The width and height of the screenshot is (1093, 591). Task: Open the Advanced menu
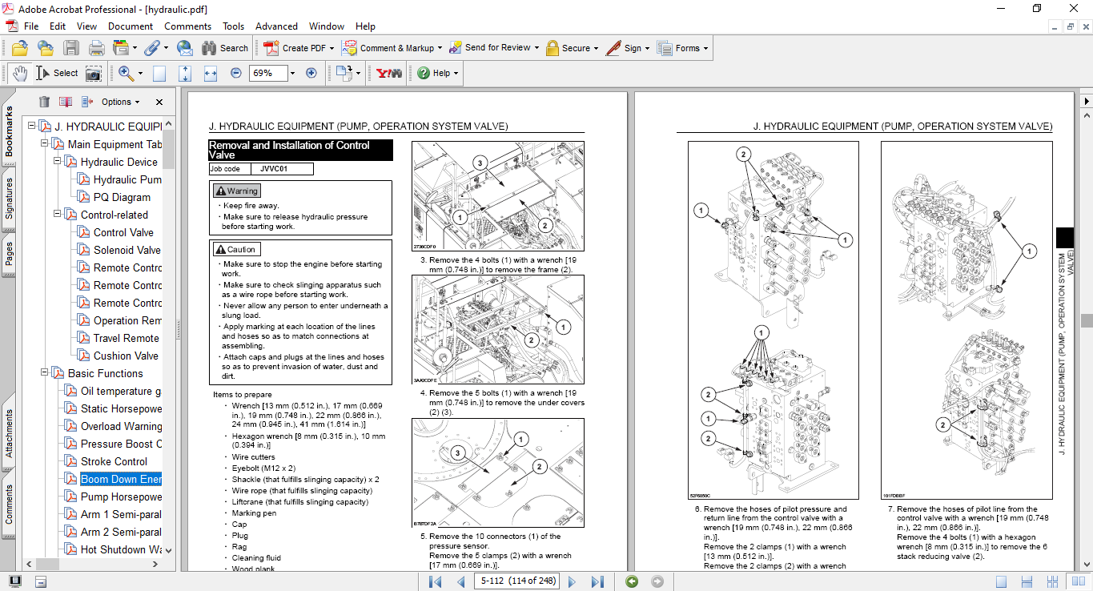click(277, 26)
